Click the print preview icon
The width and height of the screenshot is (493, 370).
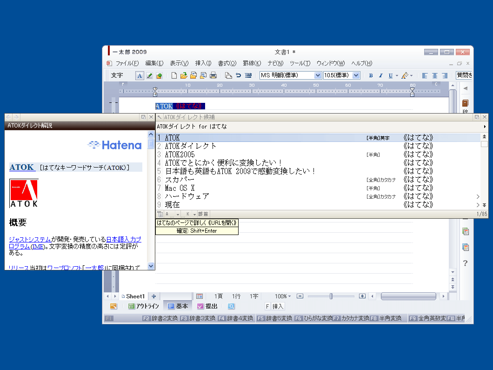203,75
